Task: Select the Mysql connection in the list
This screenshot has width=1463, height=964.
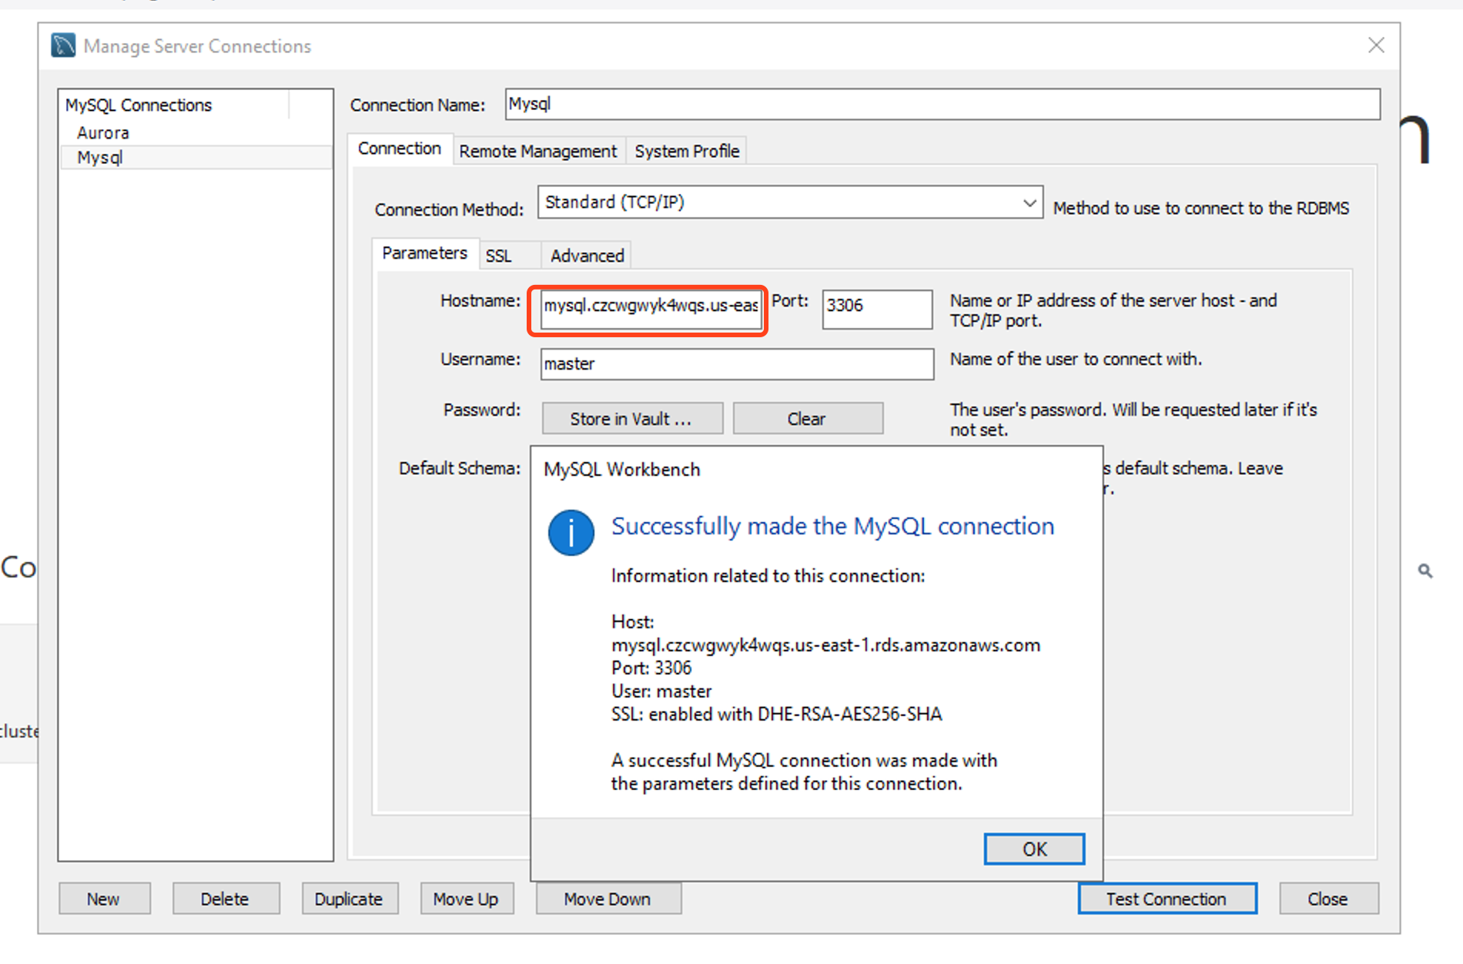Action: 196,158
